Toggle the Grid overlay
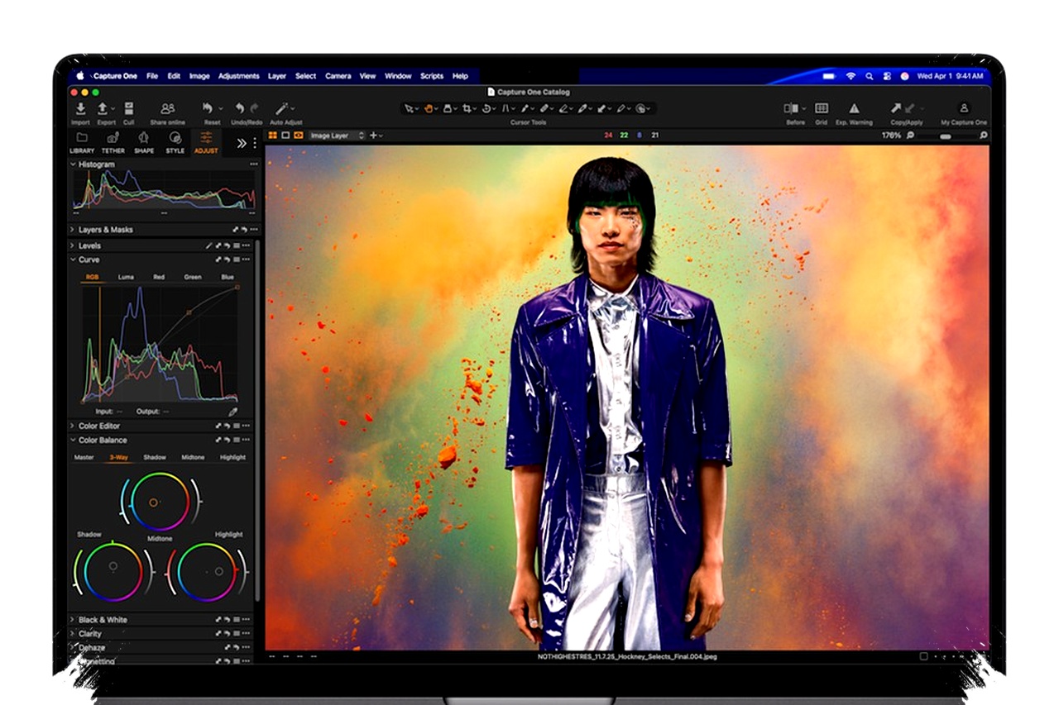Image resolution: width=1059 pixels, height=705 pixels. coord(821,108)
